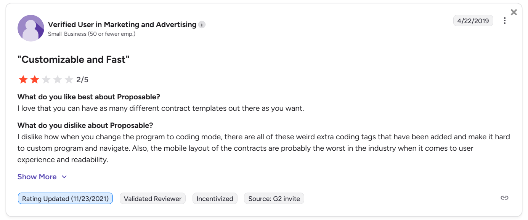Click the Source: G2 invite tag

tap(274, 198)
